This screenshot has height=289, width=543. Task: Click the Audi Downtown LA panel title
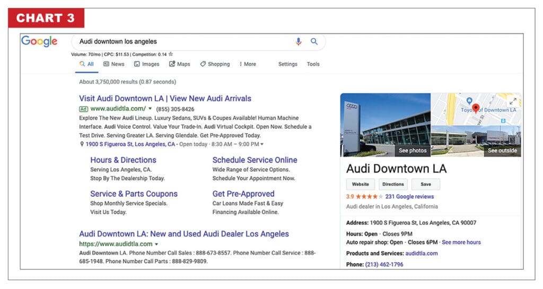click(396, 169)
